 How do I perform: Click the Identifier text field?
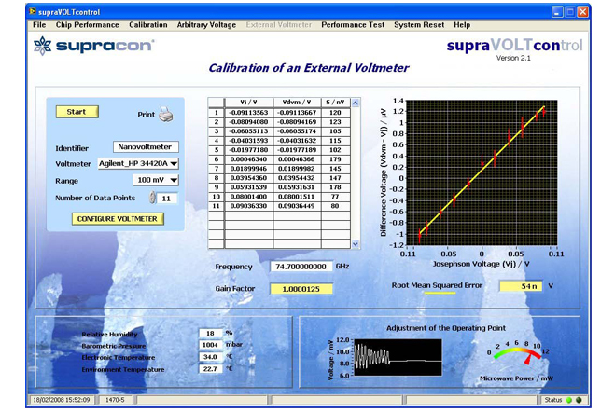click(146, 146)
